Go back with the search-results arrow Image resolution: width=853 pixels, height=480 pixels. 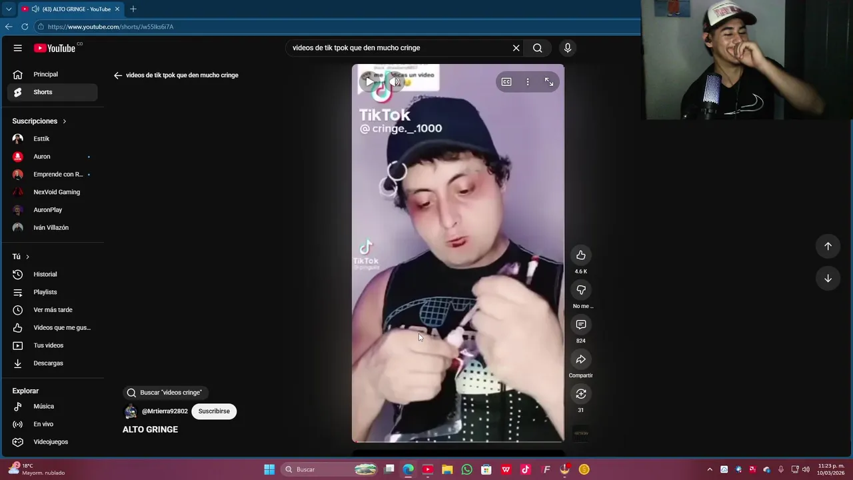point(118,75)
